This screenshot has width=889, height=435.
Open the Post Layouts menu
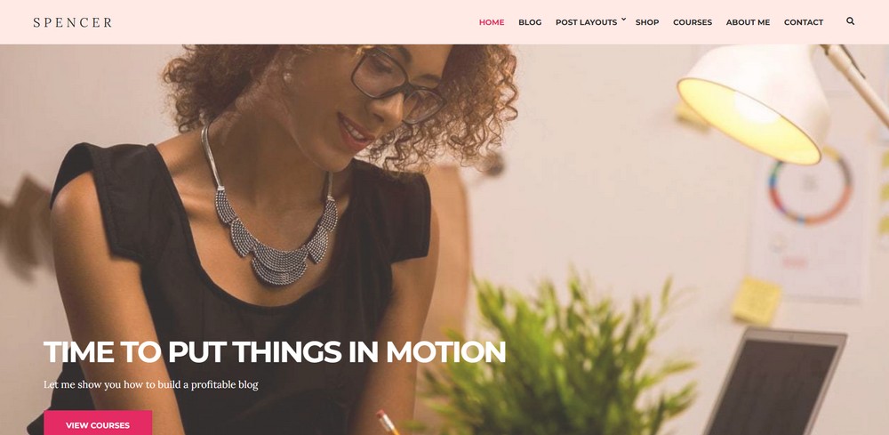586,22
